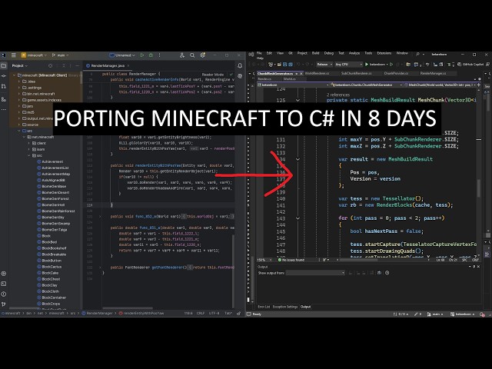Open IntelliJ code-with-me add user icon

[x=182, y=55]
